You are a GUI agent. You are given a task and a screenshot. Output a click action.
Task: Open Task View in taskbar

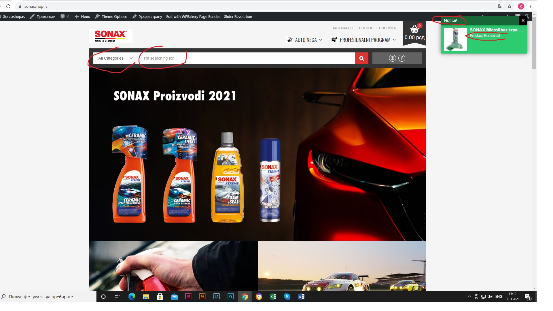click(x=117, y=297)
